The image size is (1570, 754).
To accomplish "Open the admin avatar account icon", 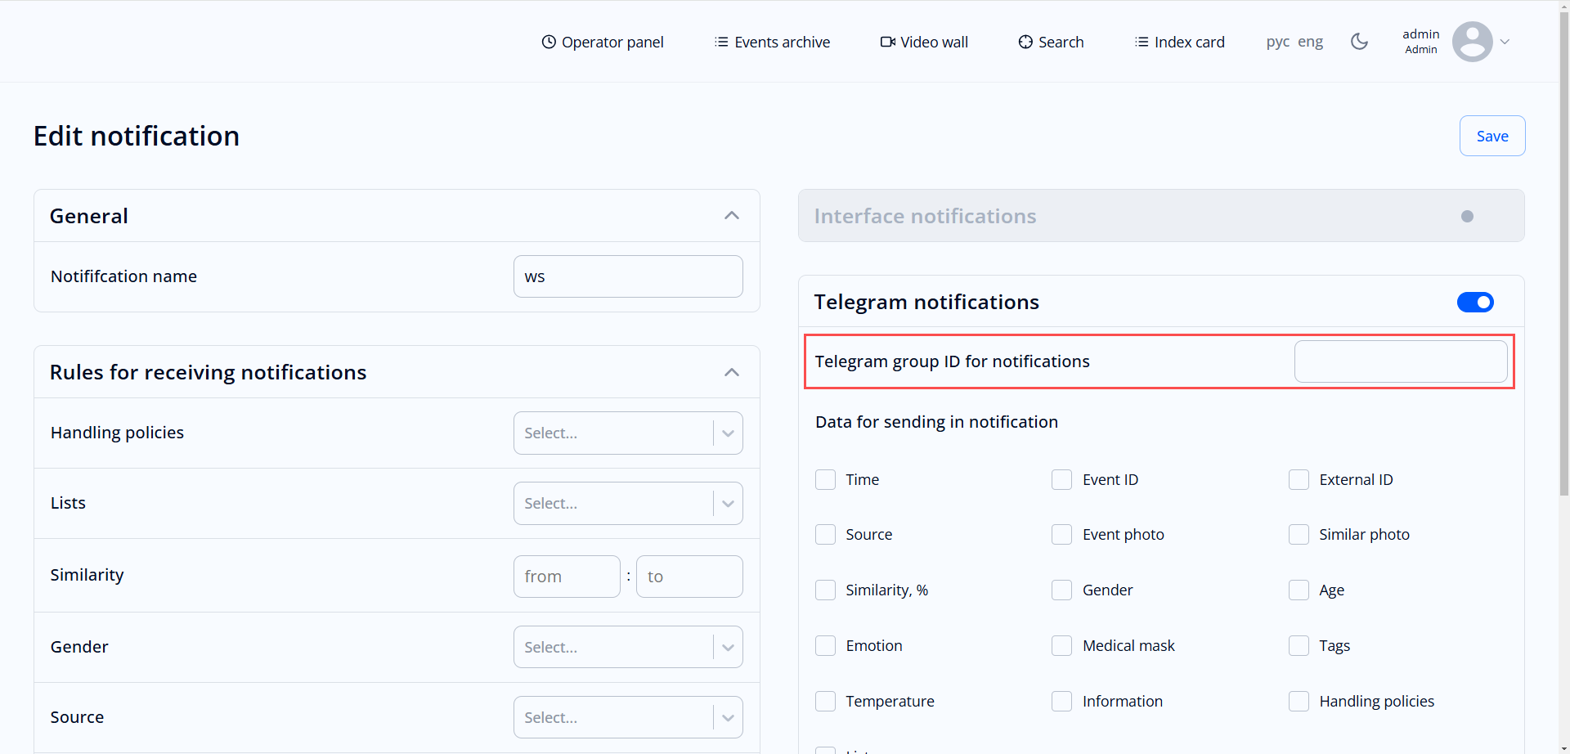I will click(x=1474, y=41).
